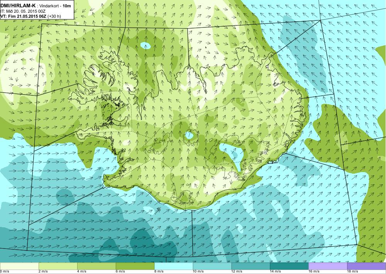Click the '10 m/s' legend label
Viewport: 386px width, 274px height.
[198, 272]
